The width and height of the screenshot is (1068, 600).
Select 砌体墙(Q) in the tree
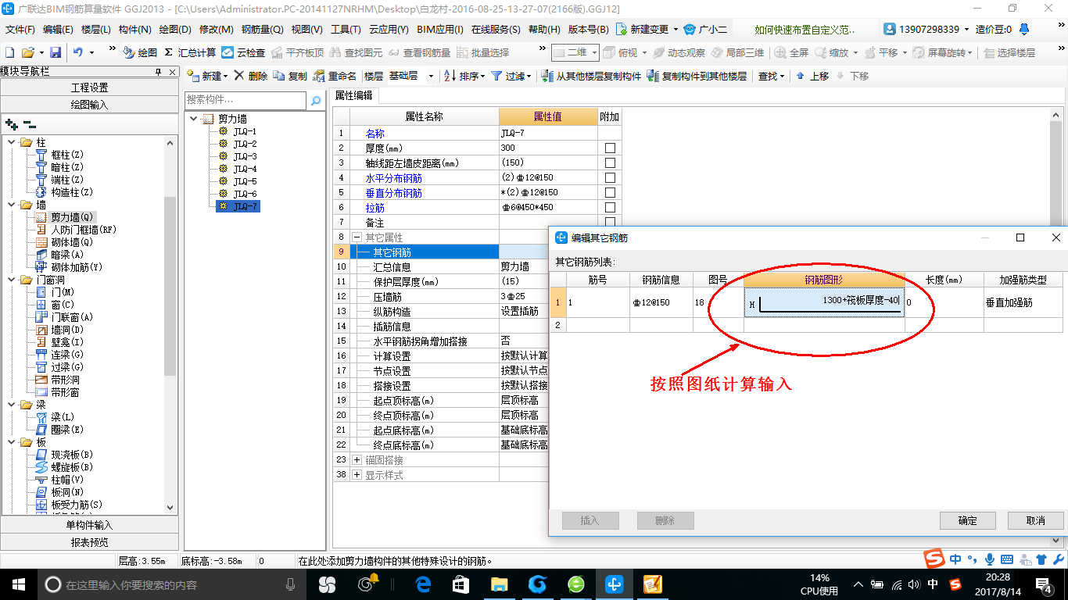coord(72,242)
